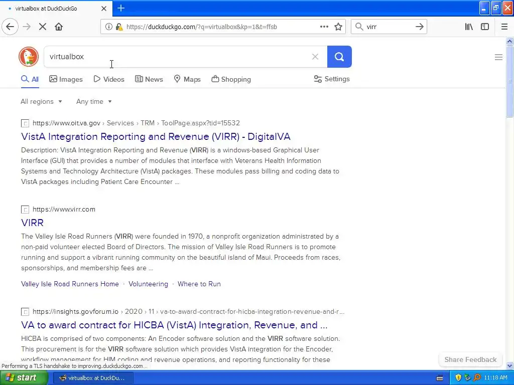This screenshot has height=385, width=514.
Task: Open VistA Integration Reporting and Revenue result
Action: (156, 136)
